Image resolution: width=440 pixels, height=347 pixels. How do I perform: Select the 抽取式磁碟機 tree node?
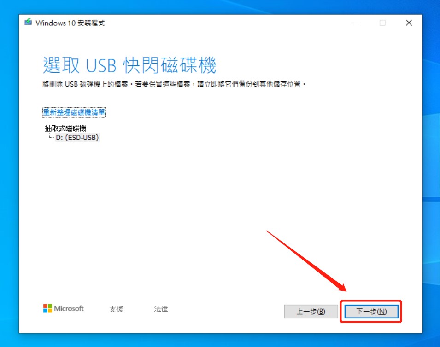(x=65, y=128)
